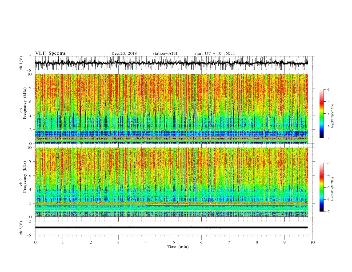Click the "-3" label on ch.1 color scale
The height and width of the screenshot is (272, 352).
click(328, 89)
